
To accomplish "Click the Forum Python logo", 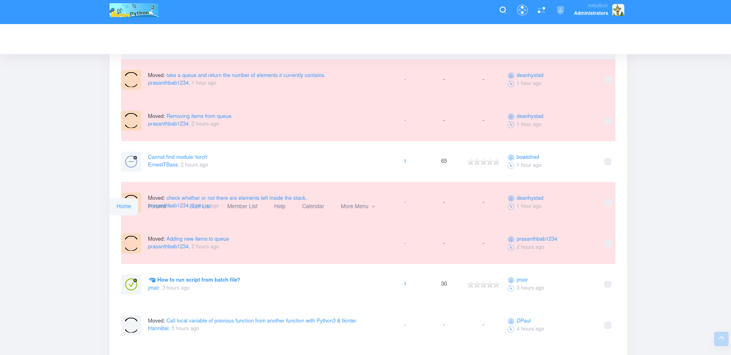I will tap(134, 10).
